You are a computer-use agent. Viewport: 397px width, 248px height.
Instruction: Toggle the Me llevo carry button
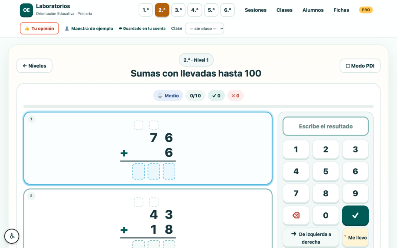pos(355,238)
